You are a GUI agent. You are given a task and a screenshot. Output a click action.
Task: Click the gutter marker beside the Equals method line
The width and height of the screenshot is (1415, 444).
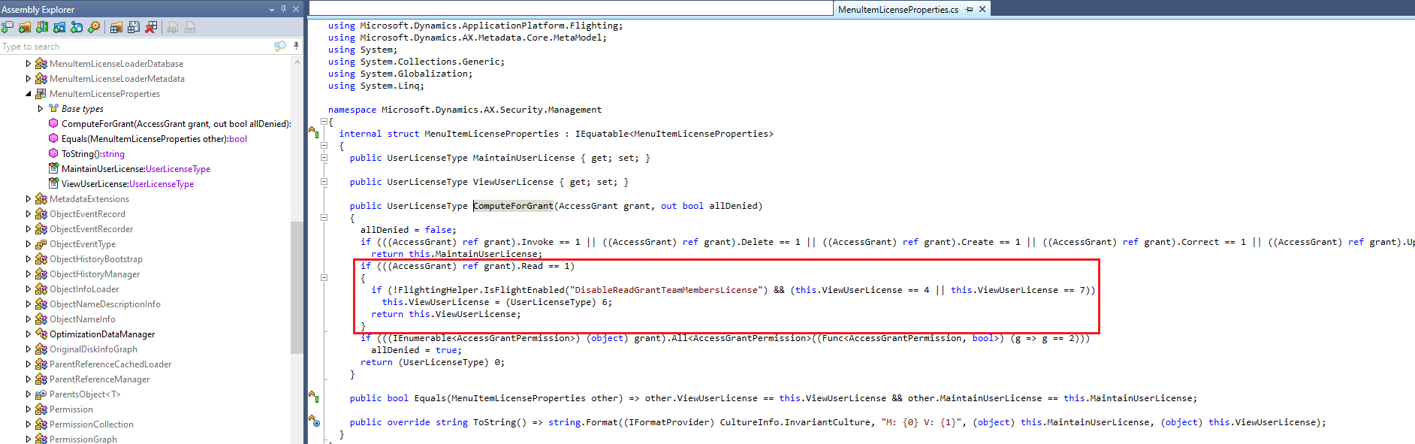(x=314, y=397)
